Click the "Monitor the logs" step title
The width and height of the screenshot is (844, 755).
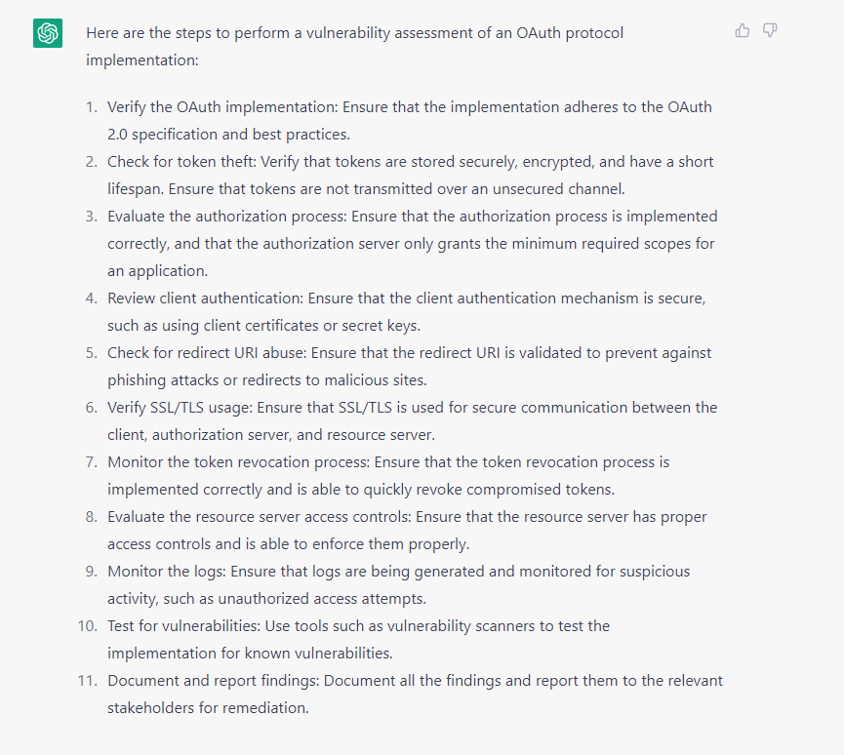pyautogui.click(x=164, y=572)
